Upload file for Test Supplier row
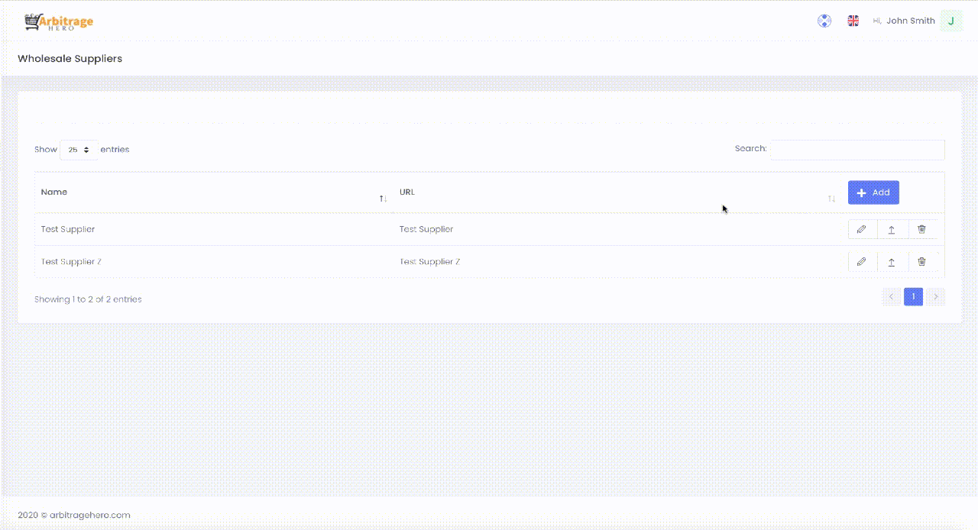Viewport: 978px width, 530px height. (892, 229)
